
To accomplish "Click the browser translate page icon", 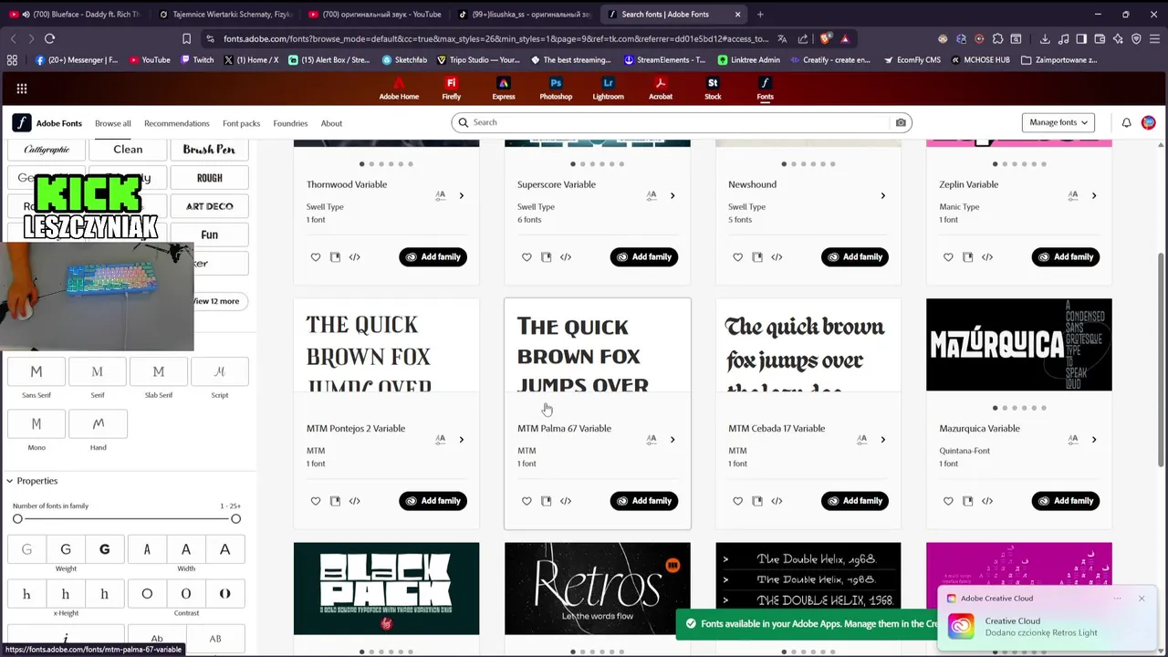I will point(782,38).
